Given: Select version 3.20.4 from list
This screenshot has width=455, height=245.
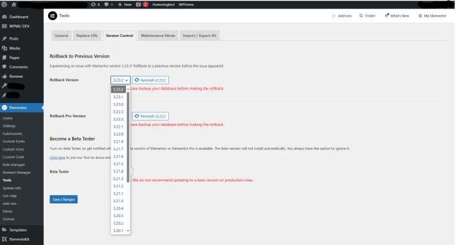Looking at the screenshot, I should [118, 208].
